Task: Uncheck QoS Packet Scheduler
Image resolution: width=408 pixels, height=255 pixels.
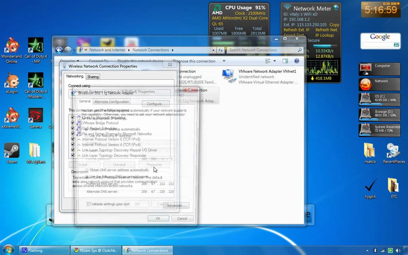Action: (73, 128)
